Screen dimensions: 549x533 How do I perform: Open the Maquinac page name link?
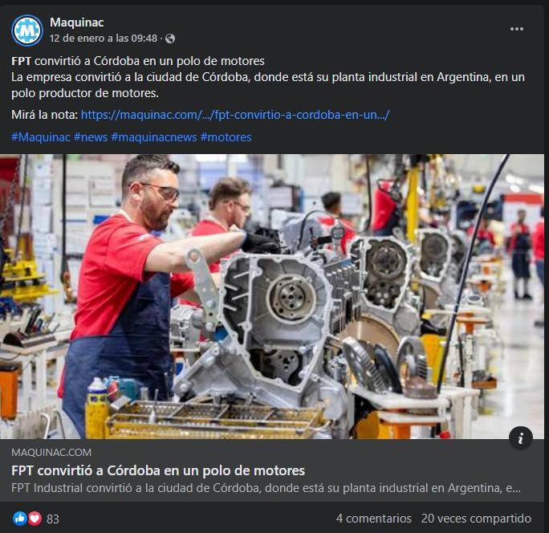tap(77, 22)
